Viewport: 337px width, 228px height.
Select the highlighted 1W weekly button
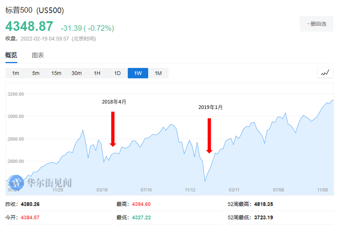point(138,73)
